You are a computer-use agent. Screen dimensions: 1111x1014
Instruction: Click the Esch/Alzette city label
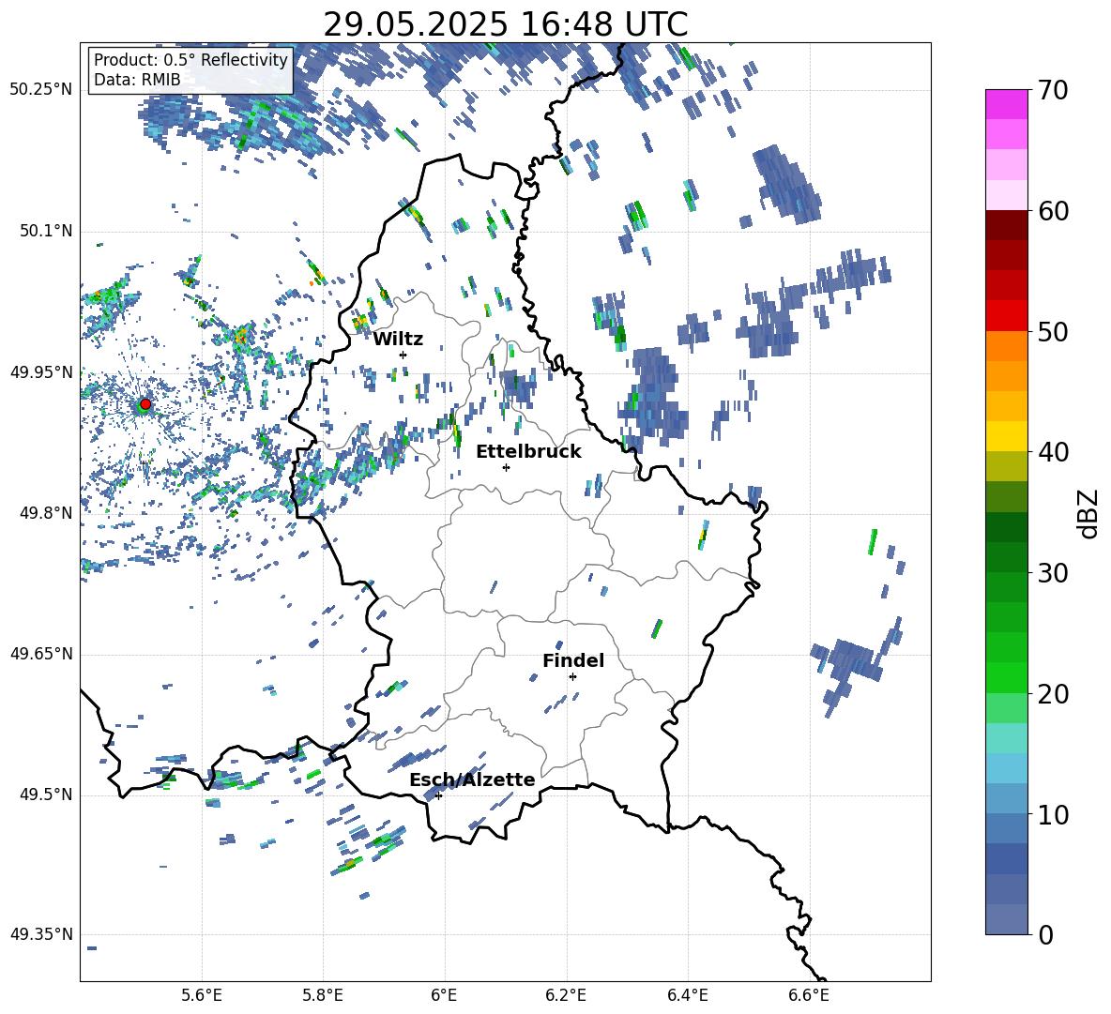click(472, 780)
